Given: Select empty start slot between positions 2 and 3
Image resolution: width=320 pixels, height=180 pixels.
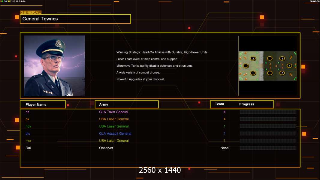Looking at the screenshot, I should tap(270, 58).
